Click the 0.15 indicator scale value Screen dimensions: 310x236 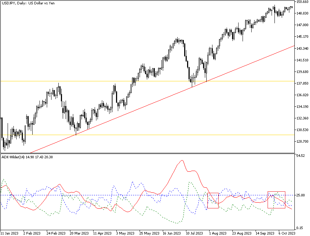point(299,228)
